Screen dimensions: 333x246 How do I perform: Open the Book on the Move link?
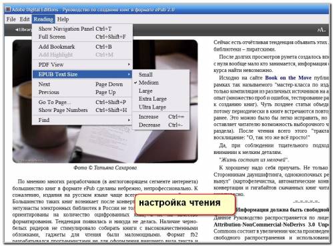tap(288, 78)
